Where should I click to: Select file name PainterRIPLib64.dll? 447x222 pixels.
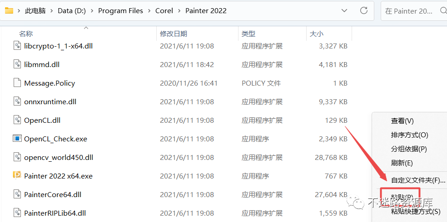55,213
